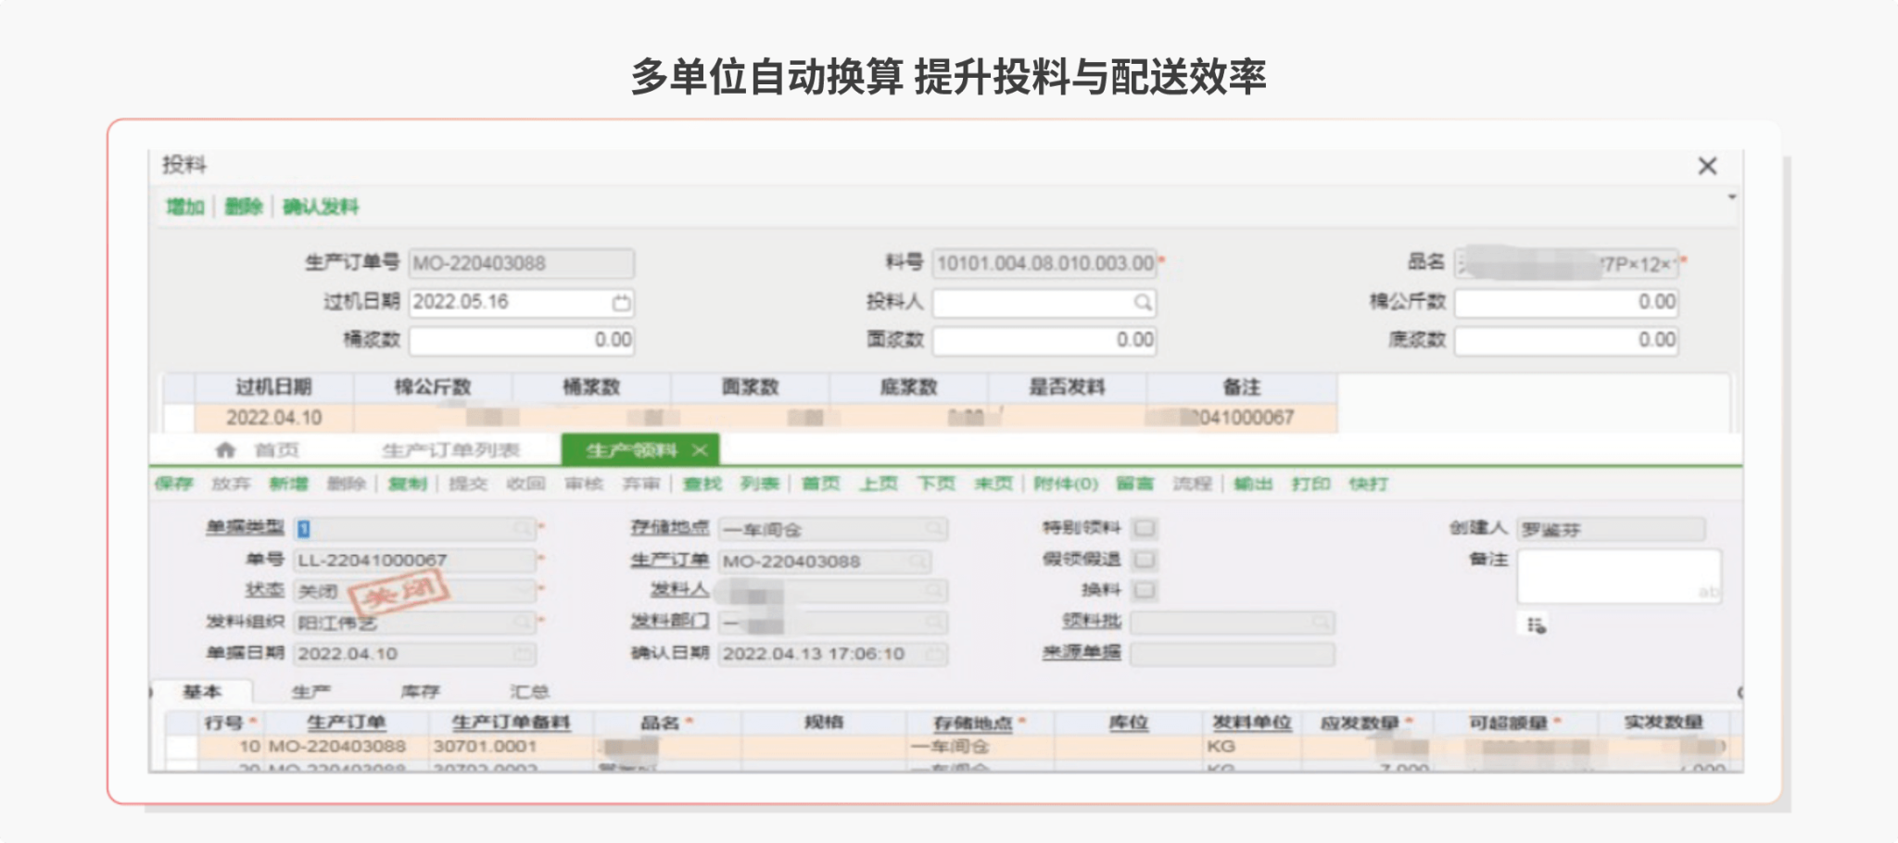Click the 保存 toolbar button
Viewport: 1898px width, 843px height.
173,484
